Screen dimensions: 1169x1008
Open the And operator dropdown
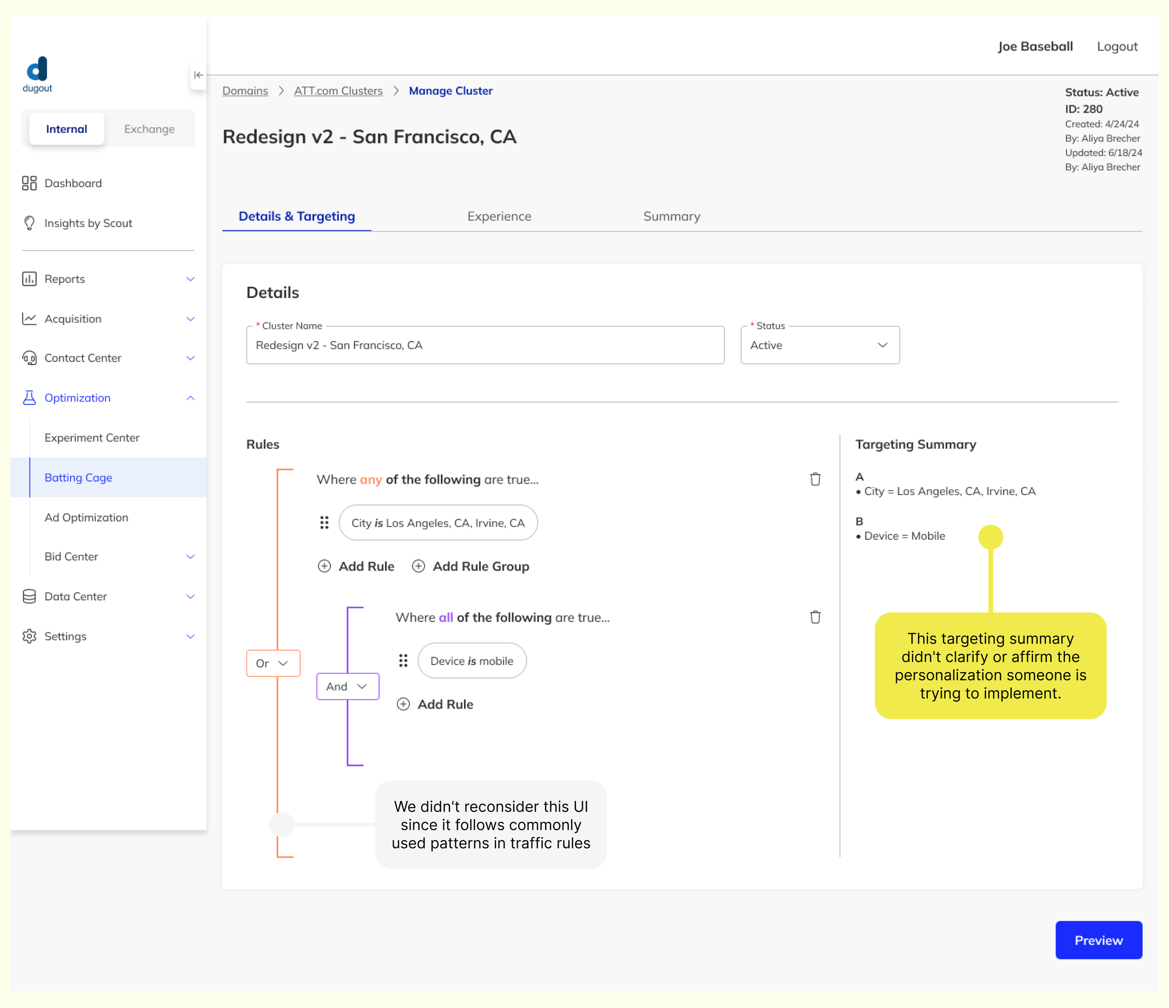[x=347, y=686]
